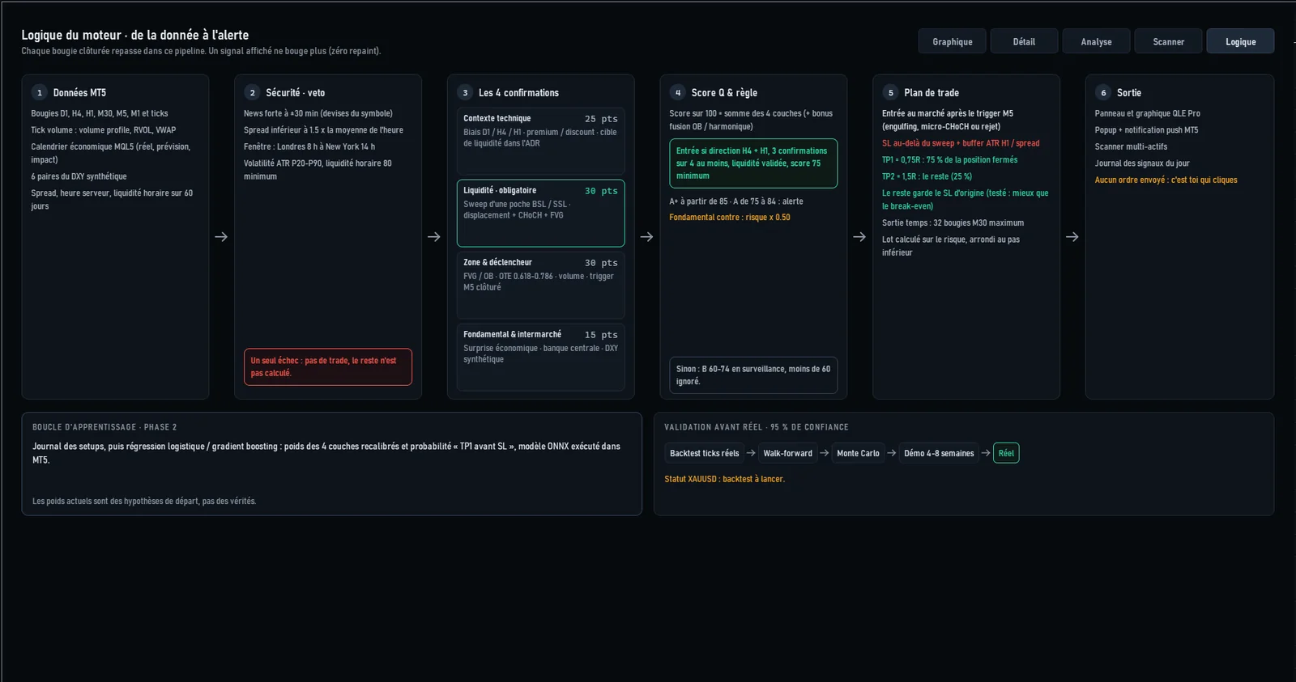1296x682 pixels.
Task: Click the 'BOUCLE D'APPRENTISSAGE · PHASE 2' heading
Action: click(x=104, y=427)
